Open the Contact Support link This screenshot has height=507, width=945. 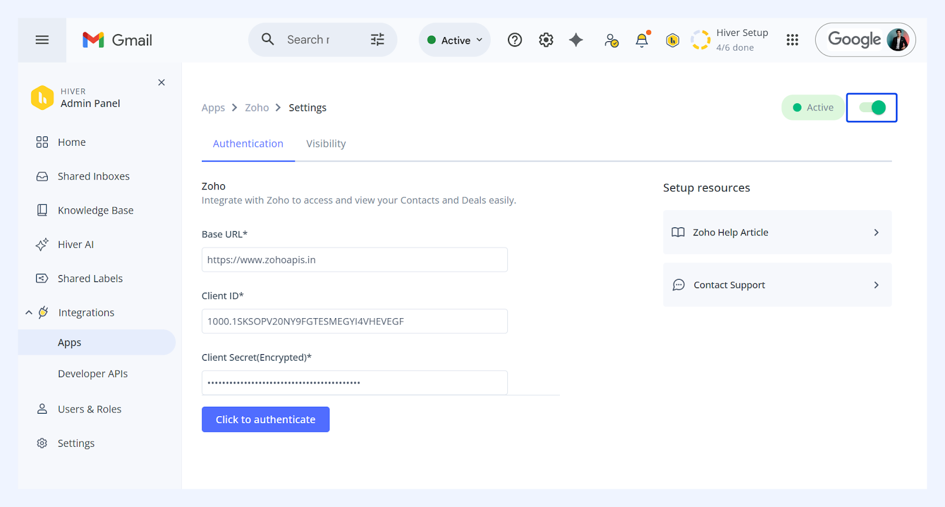777,285
